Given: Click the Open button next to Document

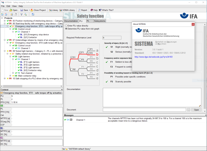Looking at the screenshot, I should pyautogui.click(x=196, y=110).
